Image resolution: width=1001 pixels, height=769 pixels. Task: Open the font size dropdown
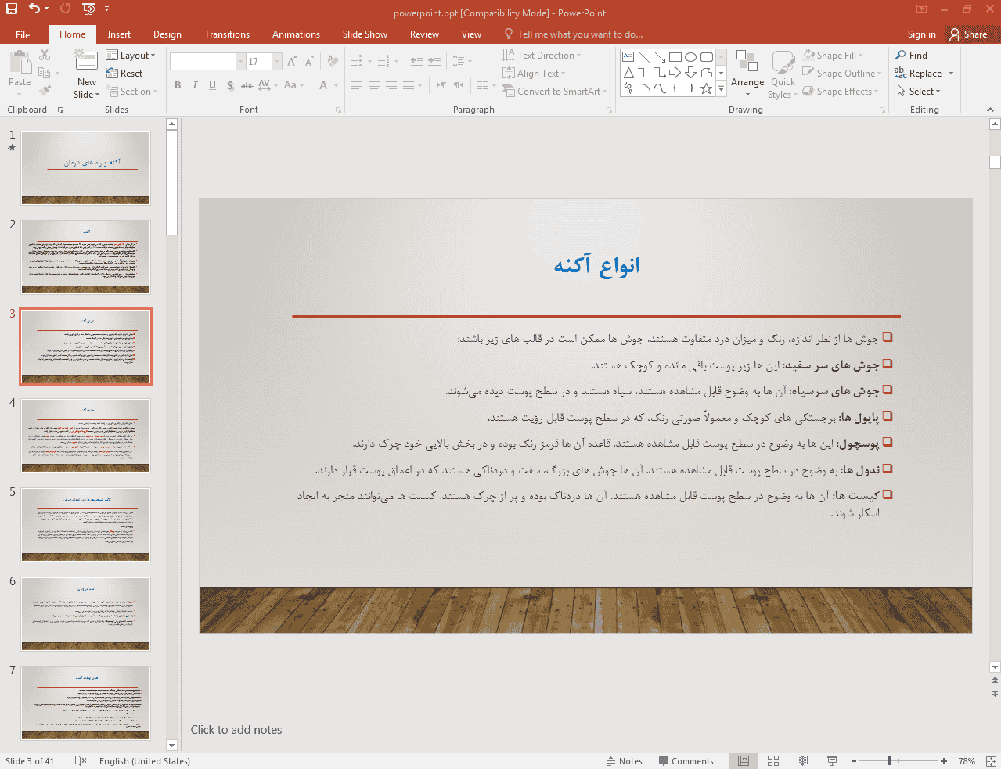277,62
